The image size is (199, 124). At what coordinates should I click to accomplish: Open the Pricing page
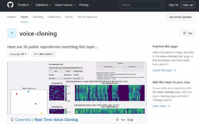coord(84,5)
